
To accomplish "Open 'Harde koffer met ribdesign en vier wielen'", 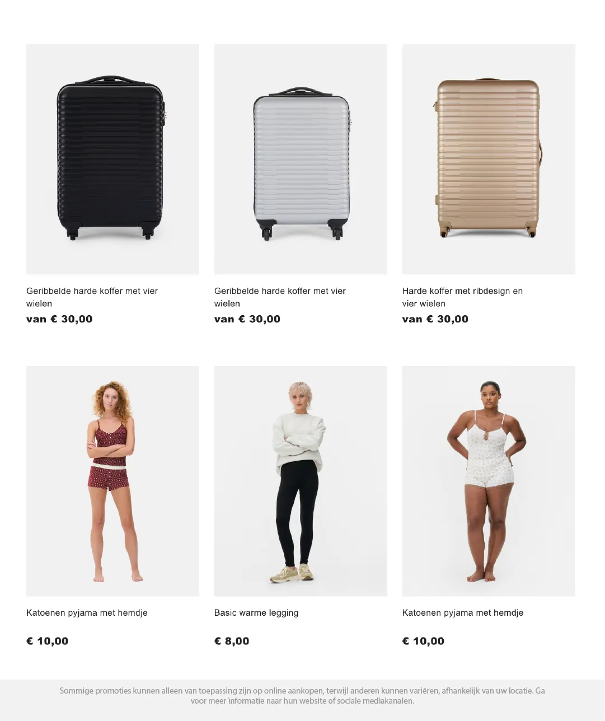I will (x=462, y=297).
